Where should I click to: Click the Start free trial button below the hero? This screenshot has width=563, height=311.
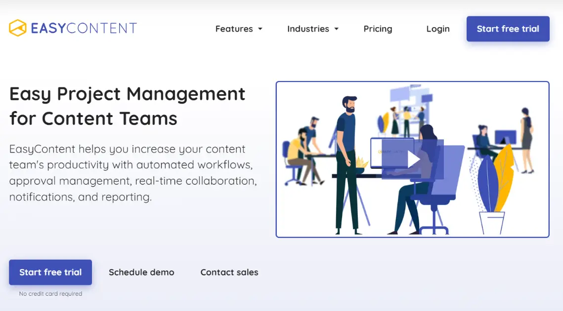tap(50, 272)
